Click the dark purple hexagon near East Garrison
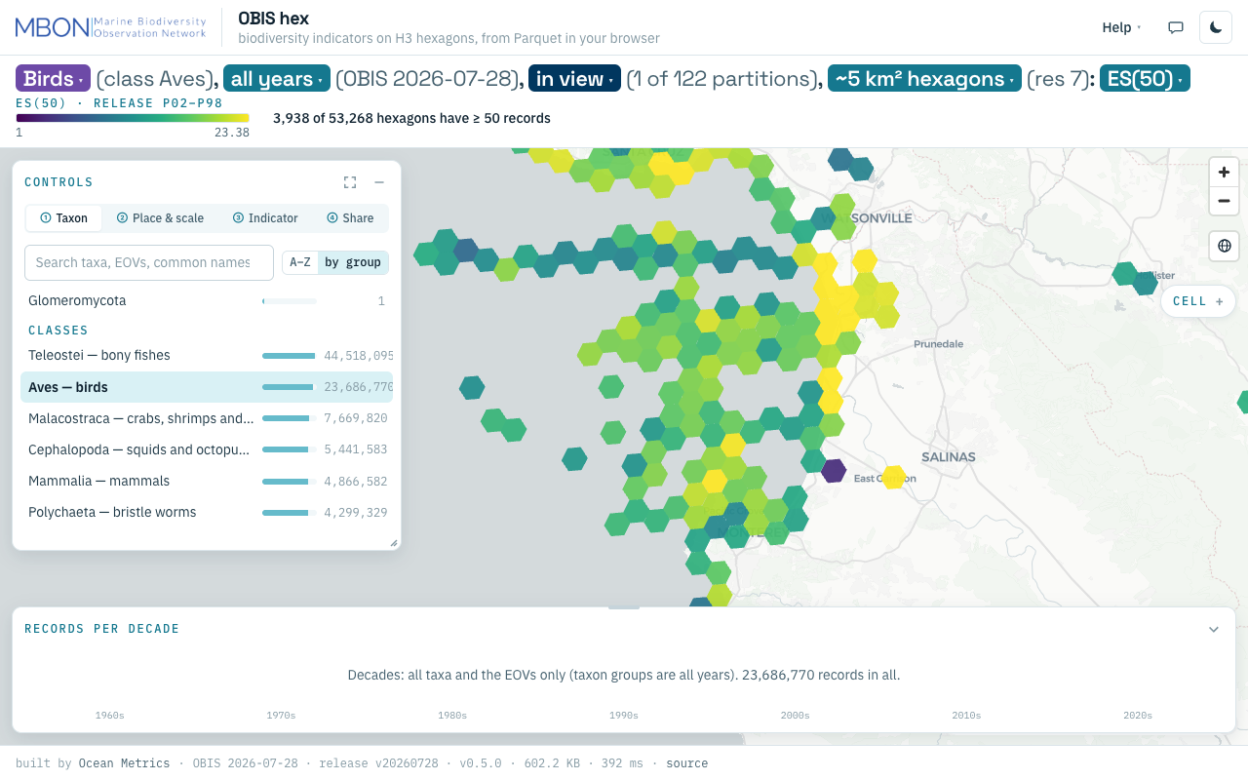 coord(834,471)
